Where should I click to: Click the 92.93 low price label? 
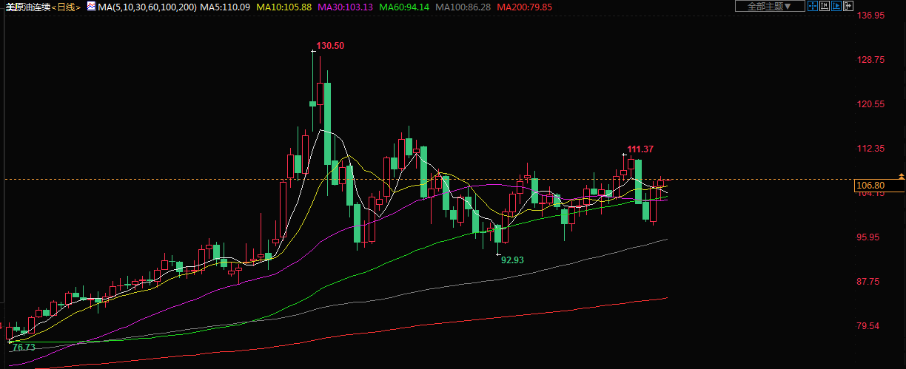click(x=512, y=260)
